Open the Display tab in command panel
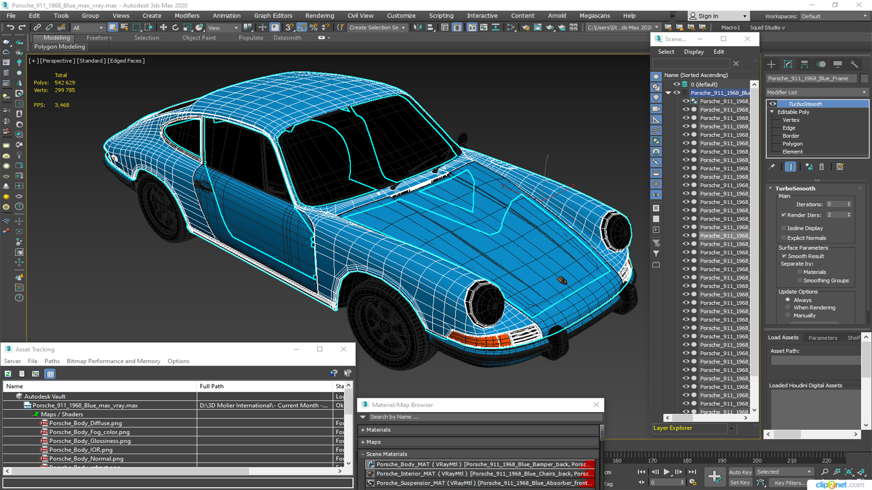The image size is (872, 490). 838,64
